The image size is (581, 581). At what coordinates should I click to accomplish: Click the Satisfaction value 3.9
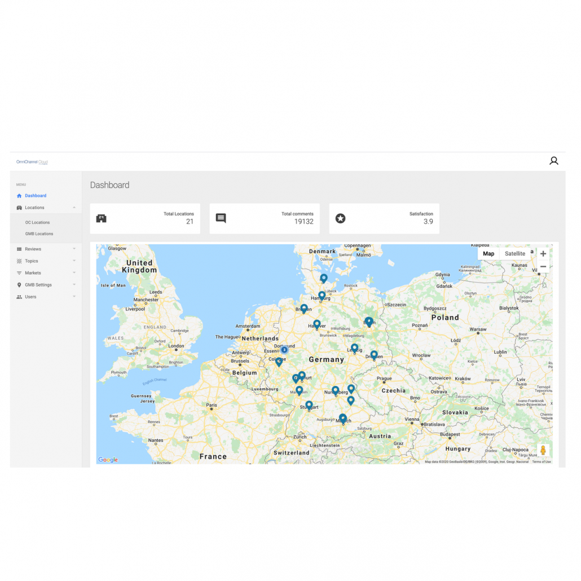[428, 222]
